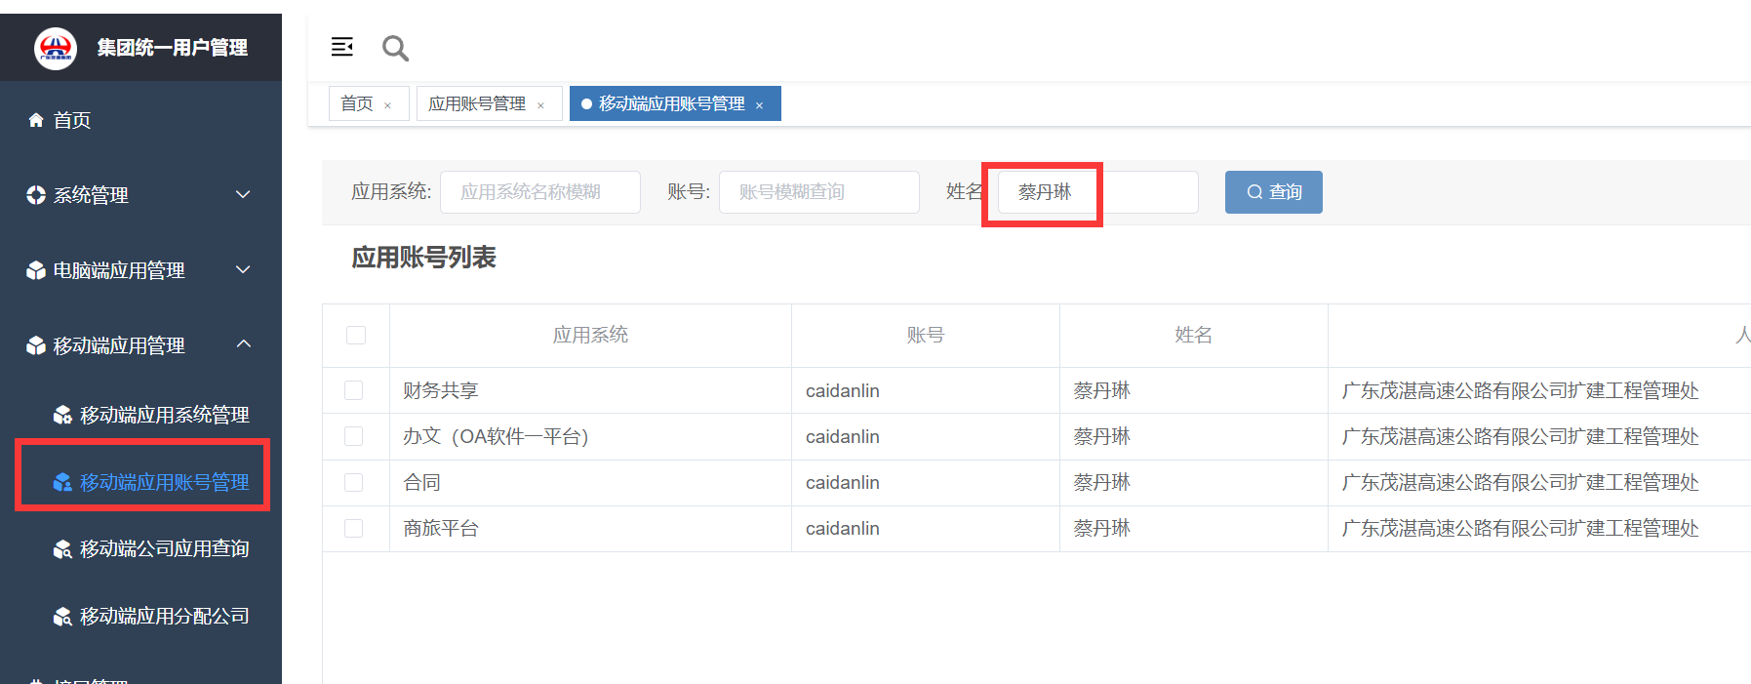Viewport: 1751px width, 684px height.
Task: Click the 集团统一用户管理 title
Action: point(173,48)
